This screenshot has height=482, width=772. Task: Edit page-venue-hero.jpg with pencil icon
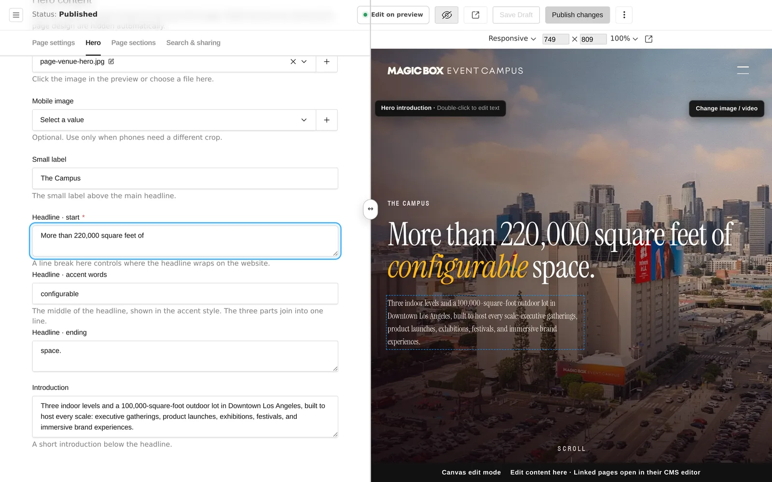(111, 61)
